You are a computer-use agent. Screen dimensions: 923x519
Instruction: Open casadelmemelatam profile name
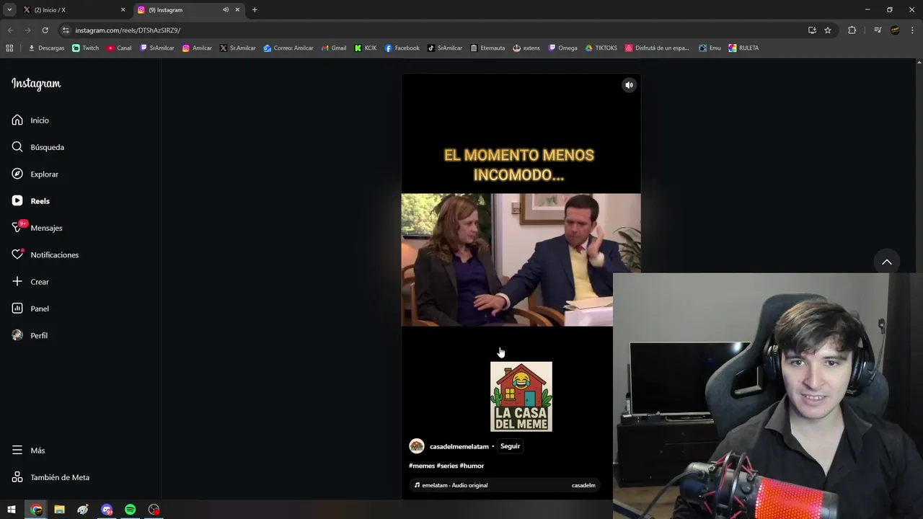[459, 446]
